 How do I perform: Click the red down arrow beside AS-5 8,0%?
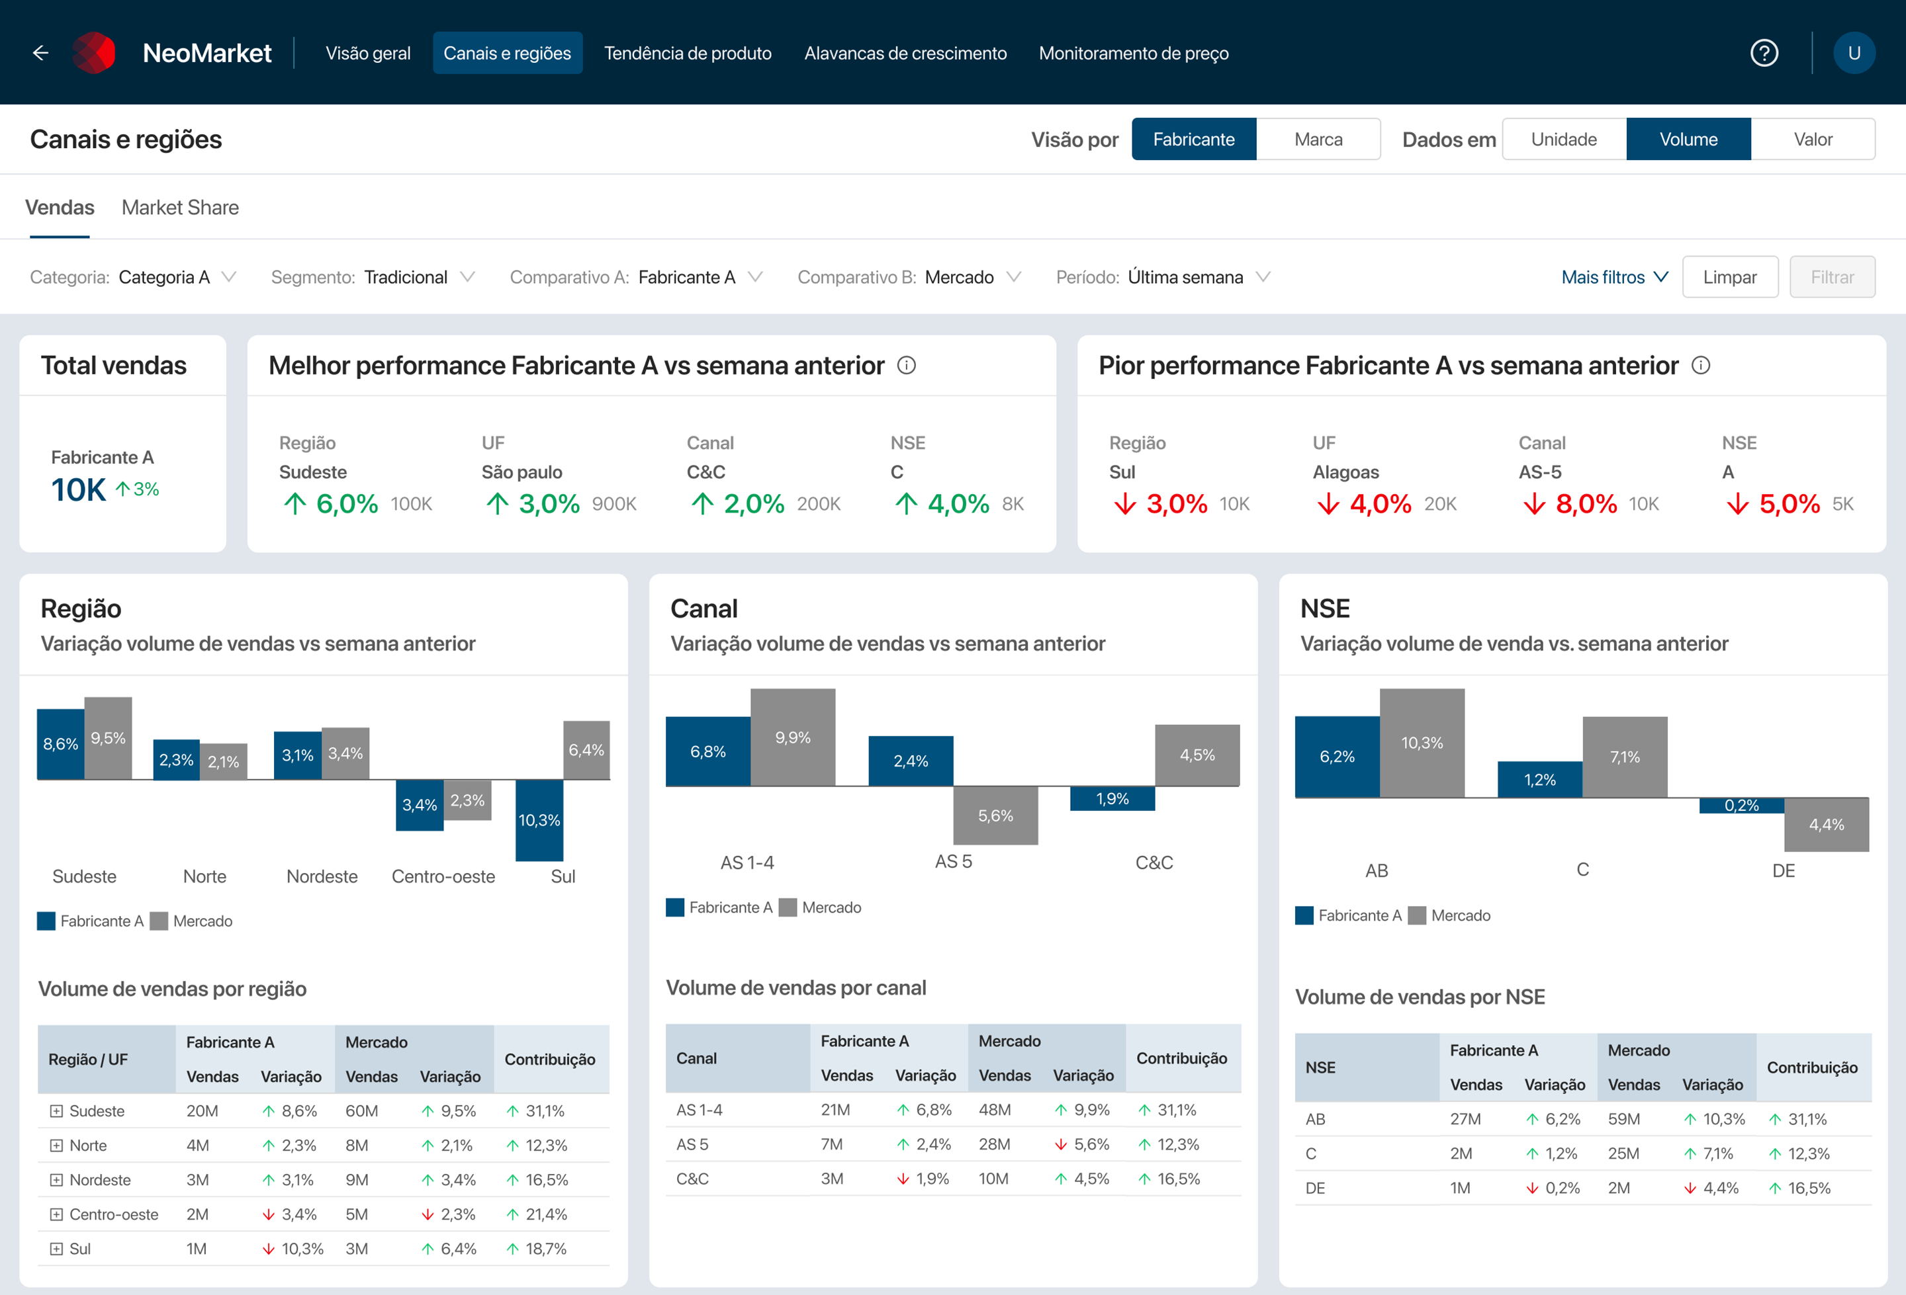click(x=1533, y=503)
